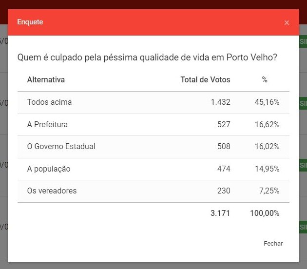Screen dimensions: 307x269
Task: Click the Alternativa column header
Action: tap(46, 79)
